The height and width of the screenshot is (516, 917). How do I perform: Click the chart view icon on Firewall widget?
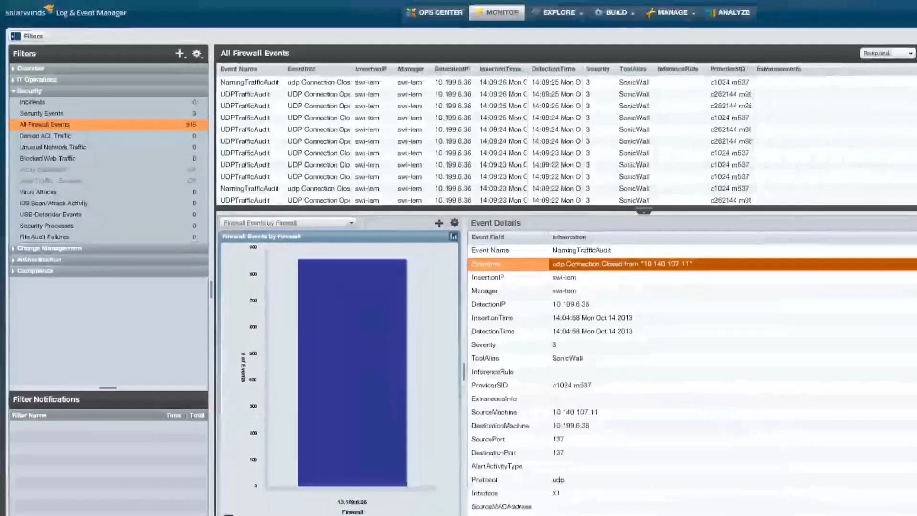pyautogui.click(x=453, y=236)
